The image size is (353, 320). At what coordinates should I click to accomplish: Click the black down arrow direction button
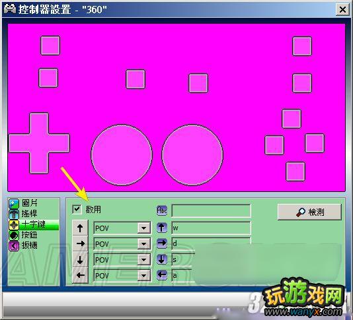[80, 259]
